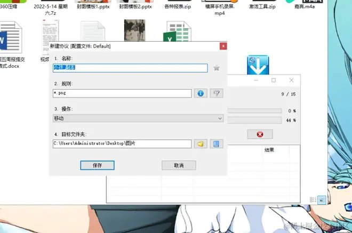
Task: Switch to list view icon at bottom right
Action: pyautogui.click(x=313, y=199)
